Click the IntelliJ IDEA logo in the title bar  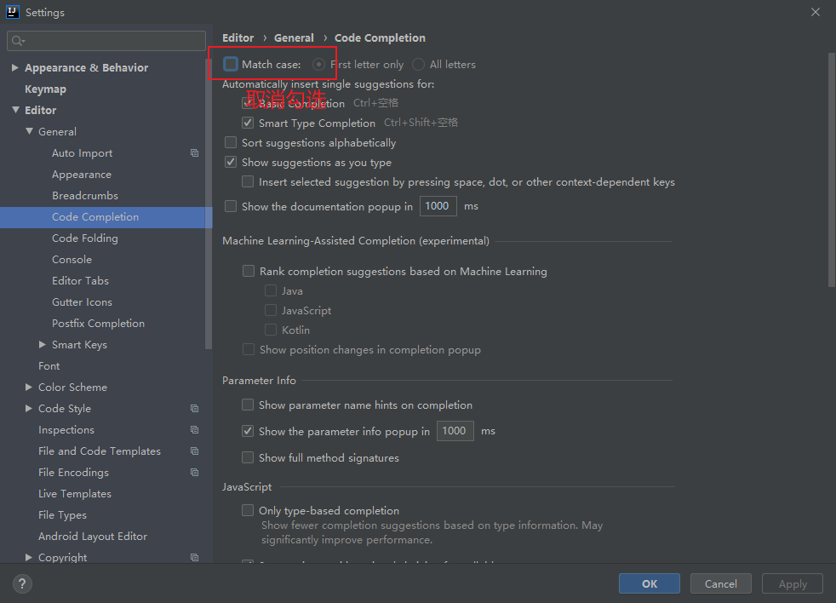(x=12, y=12)
